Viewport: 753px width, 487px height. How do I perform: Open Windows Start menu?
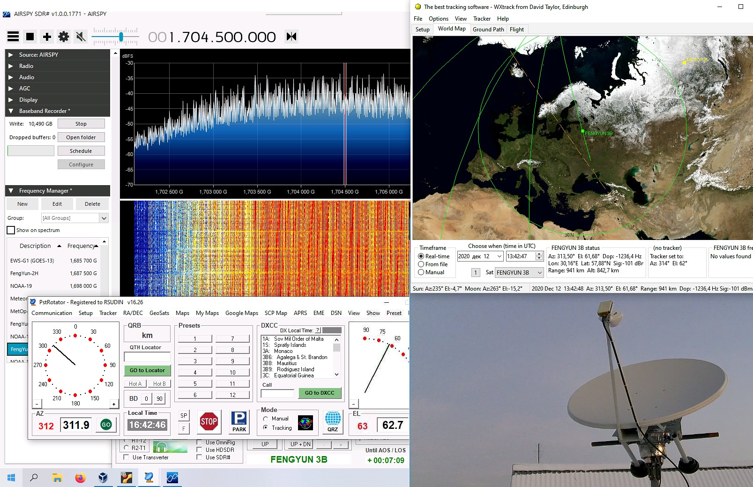(x=11, y=478)
